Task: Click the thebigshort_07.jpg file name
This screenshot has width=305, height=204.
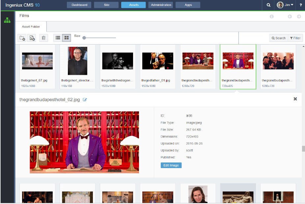Action: (34, 80)
